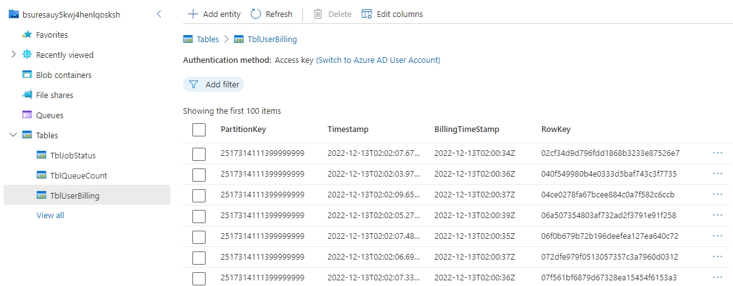The width and height of the screenshot is (733, 286).
Task: Click the Edit columns icon
Action: click(367, 14)
